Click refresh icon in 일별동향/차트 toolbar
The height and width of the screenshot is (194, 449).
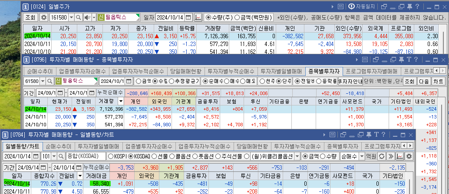coord(381,156)
